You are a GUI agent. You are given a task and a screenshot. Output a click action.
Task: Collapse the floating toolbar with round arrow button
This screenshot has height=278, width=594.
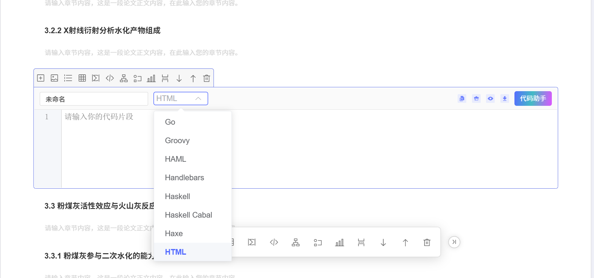(x=454, y=242)
